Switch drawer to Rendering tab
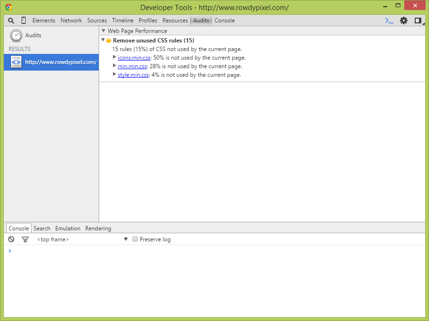Screen dimensions: 429x321 click(98, 228)
